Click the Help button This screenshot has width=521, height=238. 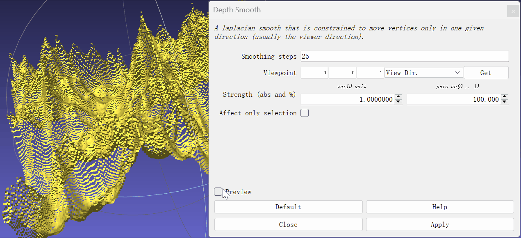tap(440, 207)
